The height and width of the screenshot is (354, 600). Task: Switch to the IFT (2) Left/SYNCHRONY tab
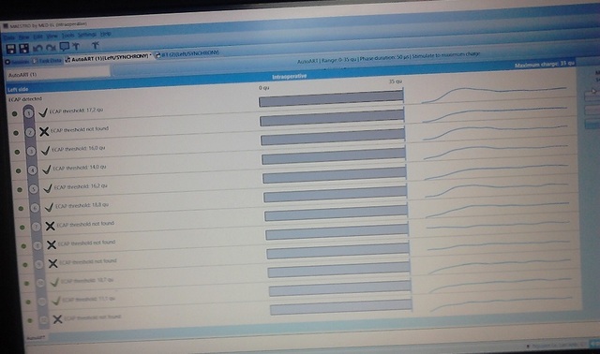tap(187, 53)
